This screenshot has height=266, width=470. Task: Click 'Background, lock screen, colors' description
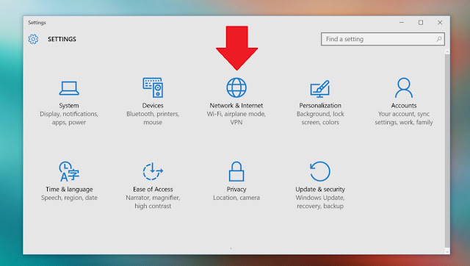coord(320,118)
